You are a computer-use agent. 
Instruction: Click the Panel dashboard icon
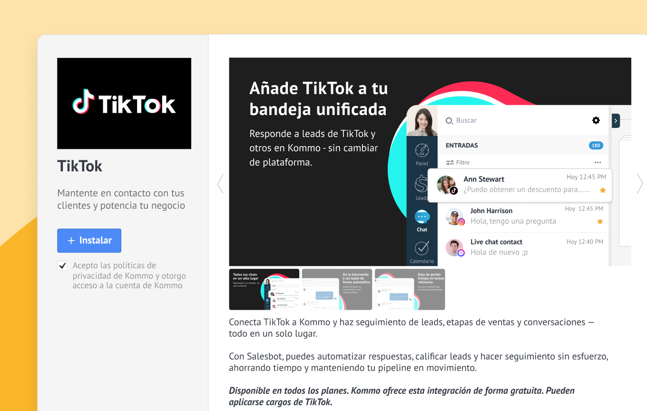click(x=422, y=151)
